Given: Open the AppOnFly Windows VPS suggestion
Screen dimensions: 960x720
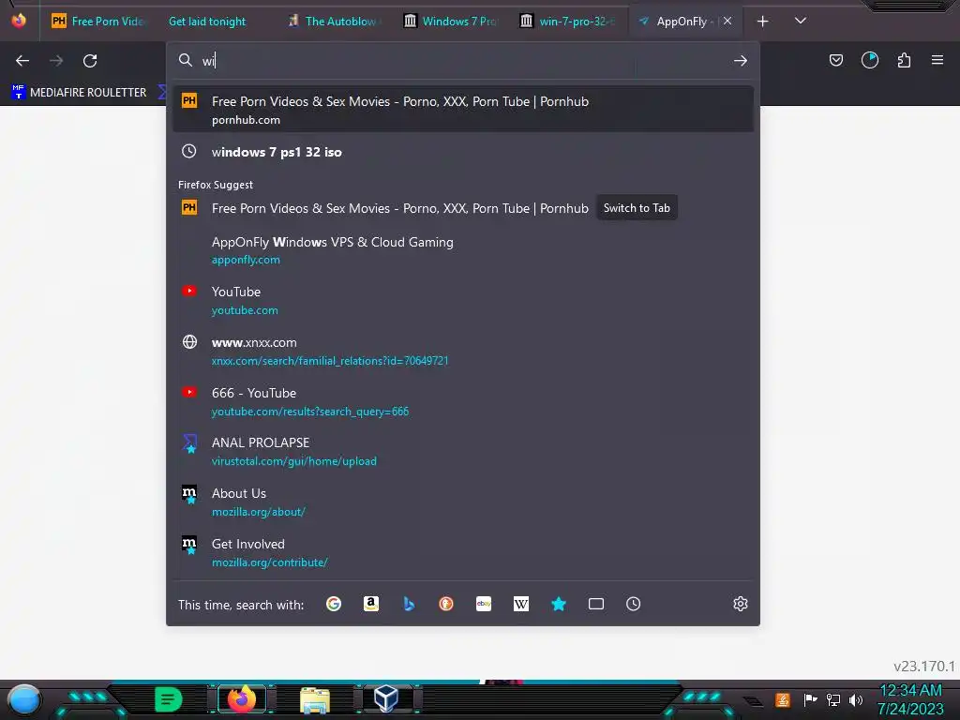Looking at the screenshot, I should (463, 250).
